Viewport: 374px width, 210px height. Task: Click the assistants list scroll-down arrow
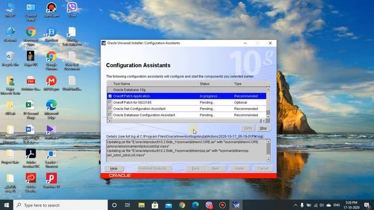click(268, 117)
